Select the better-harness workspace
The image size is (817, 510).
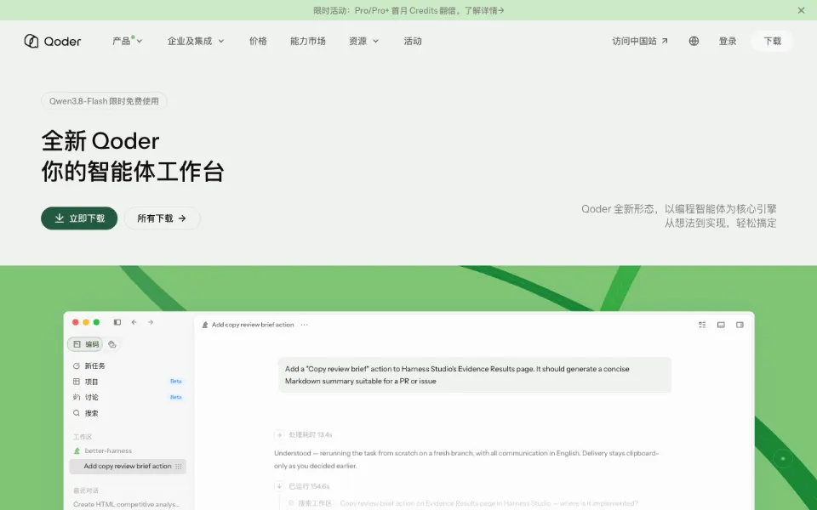pyautogui.click(x=103, y=450)
